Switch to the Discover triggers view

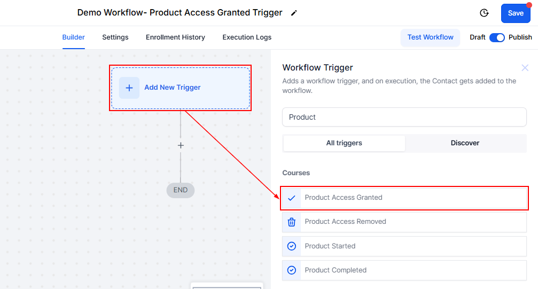click(465, 143)
